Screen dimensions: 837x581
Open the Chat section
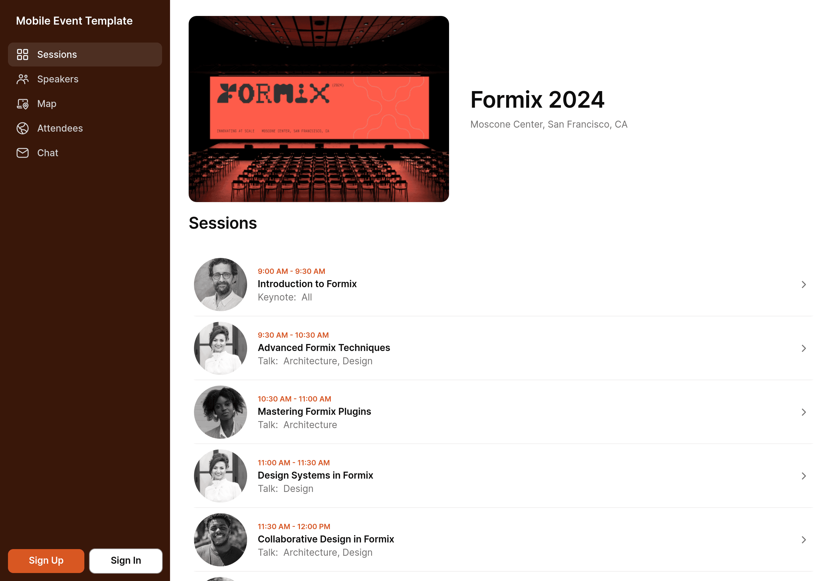(x=48, y=153)
